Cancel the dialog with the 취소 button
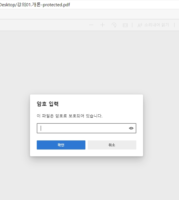The image size is (179, 200). 112,145
